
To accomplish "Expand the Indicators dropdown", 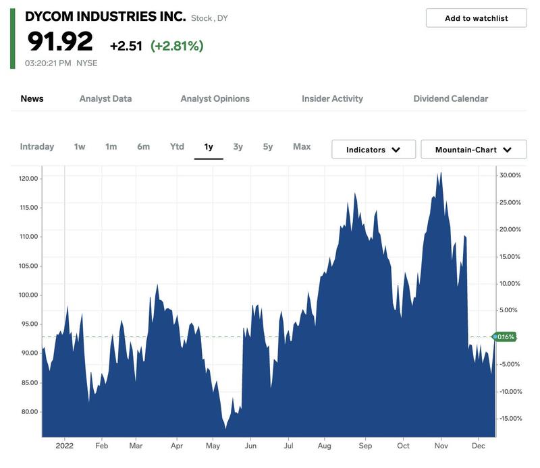I will point(374,149).
